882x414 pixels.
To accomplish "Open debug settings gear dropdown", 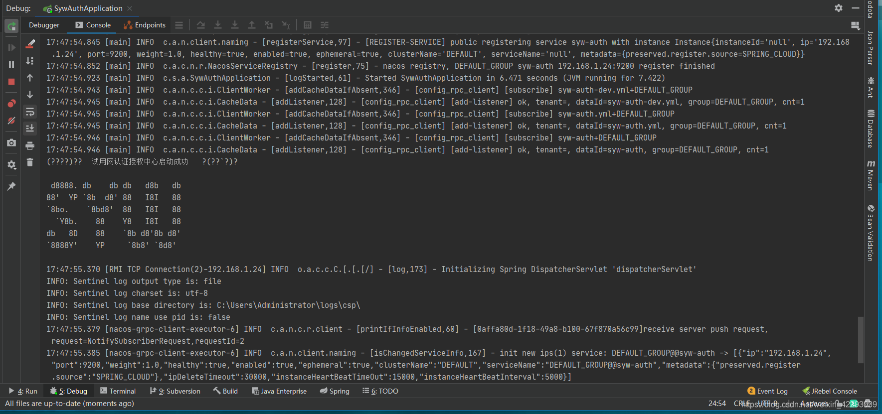I will tap(11, 164).
